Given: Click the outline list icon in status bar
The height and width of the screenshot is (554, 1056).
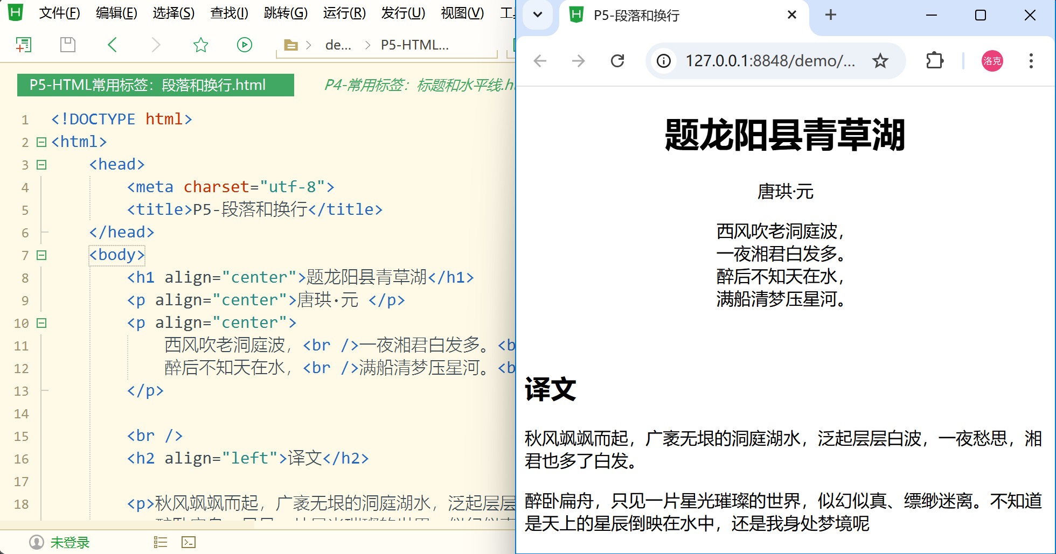Looking at the screenshot, I should (161, 542).
